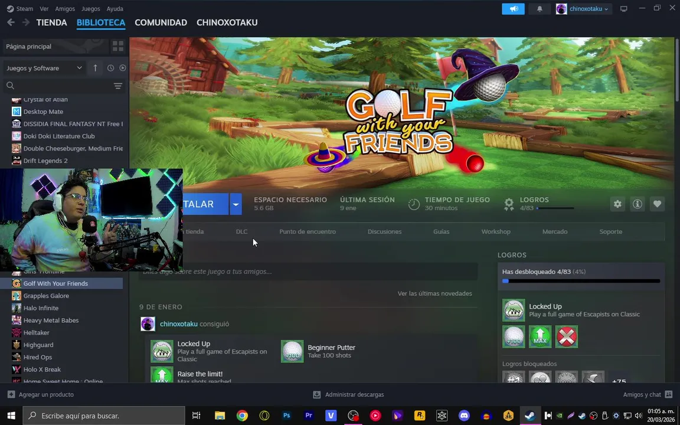Open the Guías tab
This screenshot has height=425, width=680.
(441, 231)
